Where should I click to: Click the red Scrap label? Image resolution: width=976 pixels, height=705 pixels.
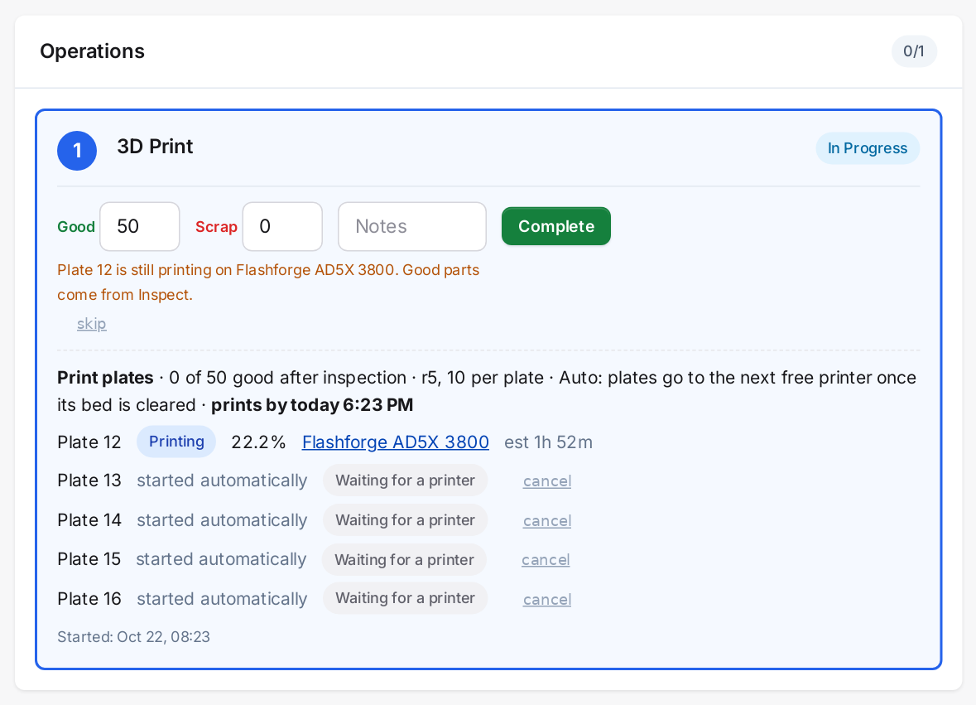(216, 227)
